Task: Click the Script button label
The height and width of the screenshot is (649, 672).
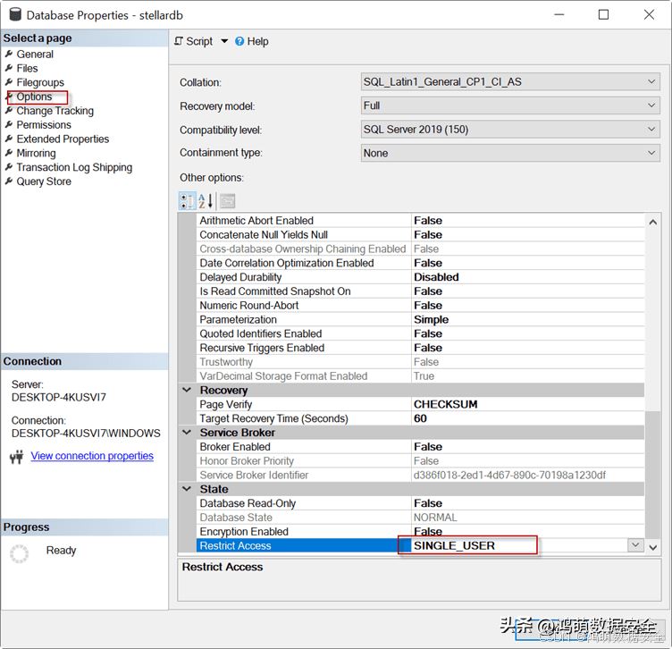Action: 199,41
